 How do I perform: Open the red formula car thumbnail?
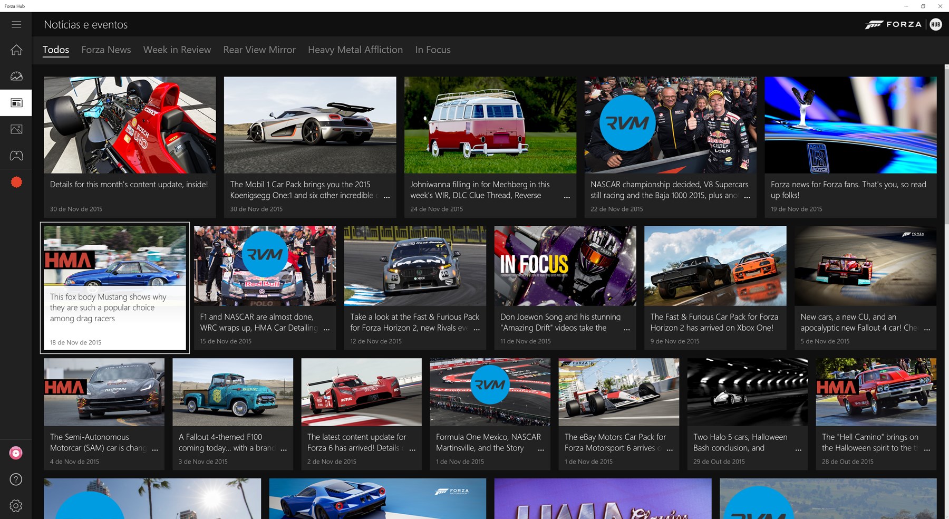point(130,125)
